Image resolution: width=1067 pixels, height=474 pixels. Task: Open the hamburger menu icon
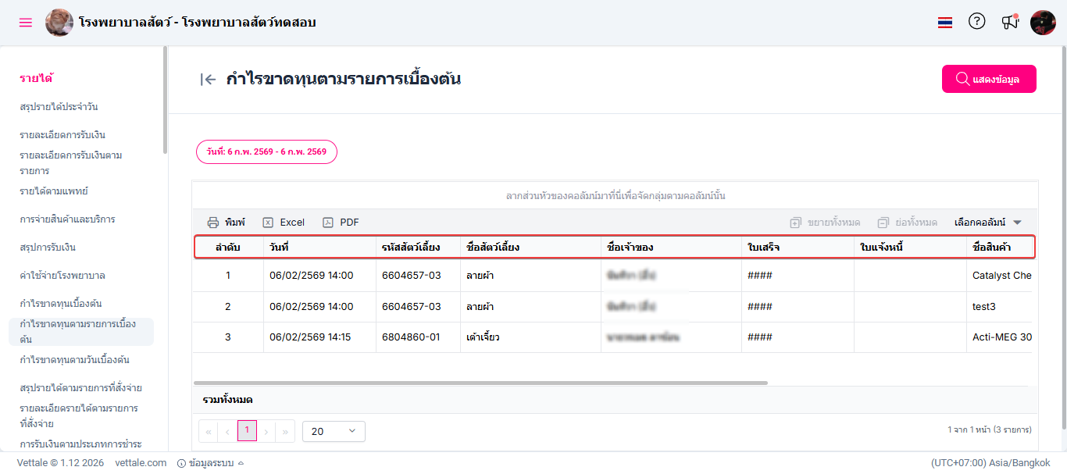(x=26, y=23)
